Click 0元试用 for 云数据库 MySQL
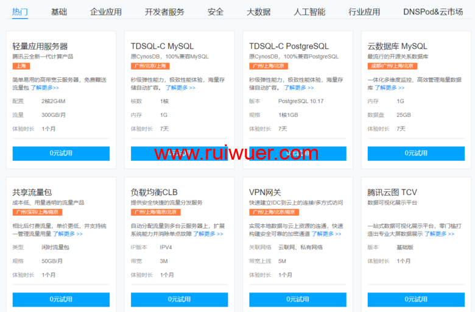Image resolution: width=475 pixels, height=312 pixels. [x=417, y=153]
